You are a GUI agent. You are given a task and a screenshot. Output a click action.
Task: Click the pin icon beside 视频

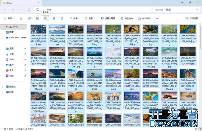tap(25, 76)
